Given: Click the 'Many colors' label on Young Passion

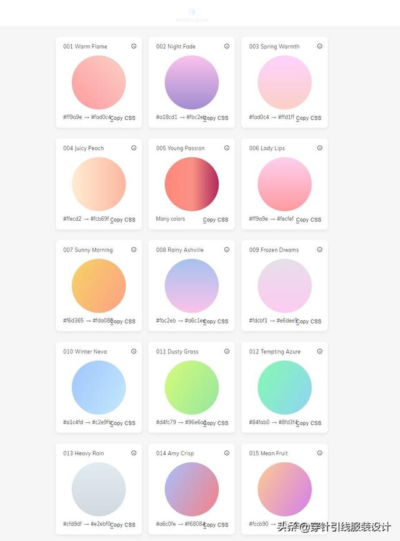Looking at the screenshot, I should [x=171, y=220].
